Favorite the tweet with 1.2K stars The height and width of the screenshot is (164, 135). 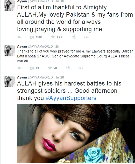click(x=53, y=37)
